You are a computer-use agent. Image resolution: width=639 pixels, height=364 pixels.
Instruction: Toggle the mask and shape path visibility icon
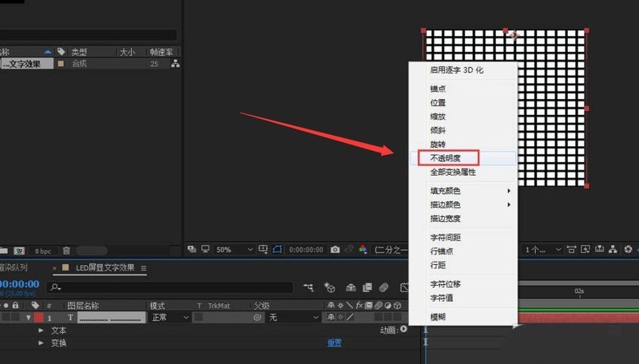(276, 250)
